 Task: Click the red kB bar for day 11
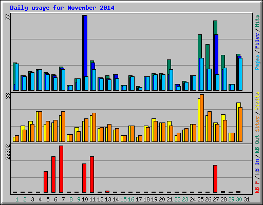(92, 174)
